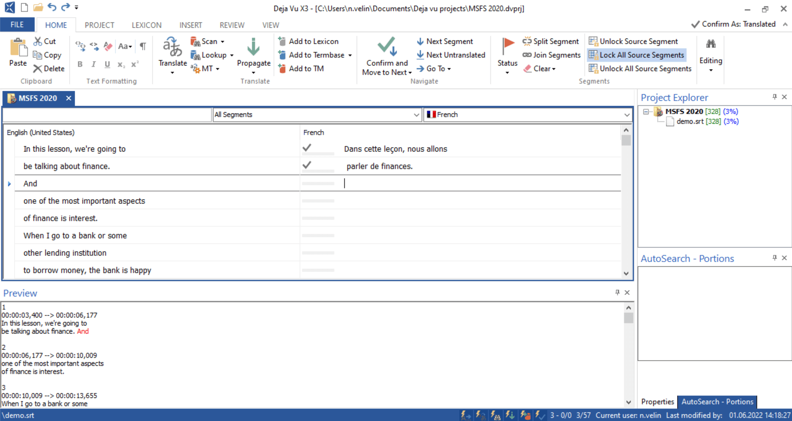The height and width of the screenshot is (421, 792).
Task: Collapse the MSFS 2020 project tree node
Action: coord(646,111)
